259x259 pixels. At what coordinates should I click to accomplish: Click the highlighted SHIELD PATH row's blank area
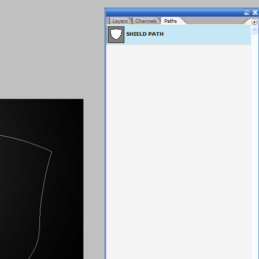(x=207, y=35)
